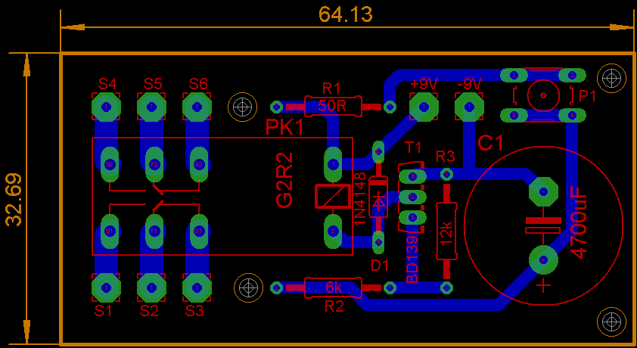Click pad 2 of resistor R3
This screenshot has width=637, height=348.
[446, 287]
